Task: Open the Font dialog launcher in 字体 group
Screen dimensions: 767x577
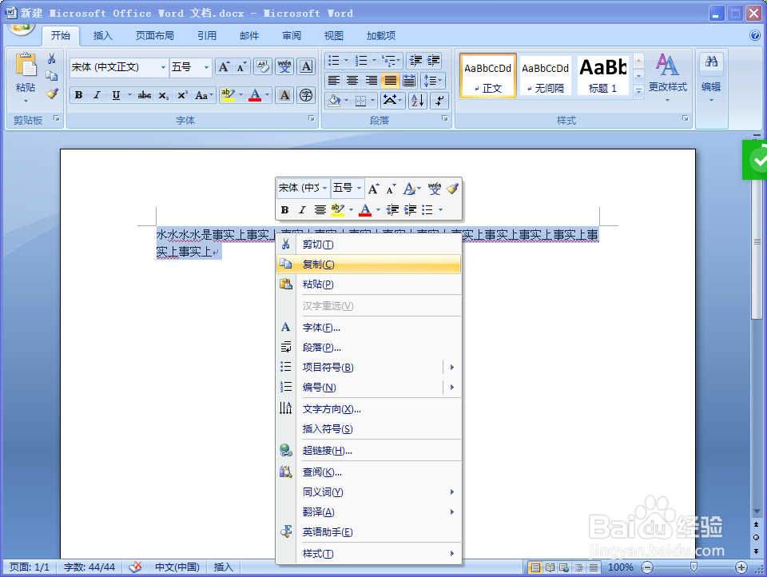Action: [x=312, y=119]
